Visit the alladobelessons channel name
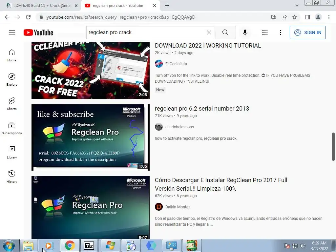Viewport: 336px width, 252px height. (179, 127)
